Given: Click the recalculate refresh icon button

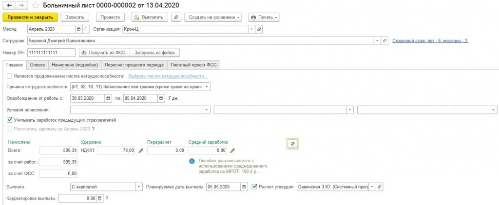Looking at the screenshot, I should tap(292, 144).
